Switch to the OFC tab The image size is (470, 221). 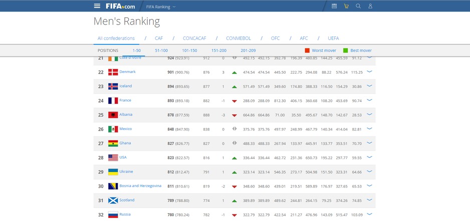[275, 38]
